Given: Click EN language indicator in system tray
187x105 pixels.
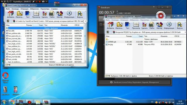Looking at the screenshot, I should coord(152,102).
